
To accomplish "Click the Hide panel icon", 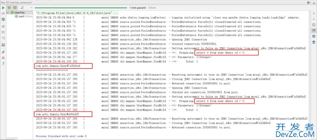I will coord(314,2).
